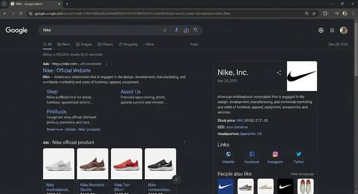Focus the browser address bar URL
This screenshot has height=194, width=358.
(132, 14)
